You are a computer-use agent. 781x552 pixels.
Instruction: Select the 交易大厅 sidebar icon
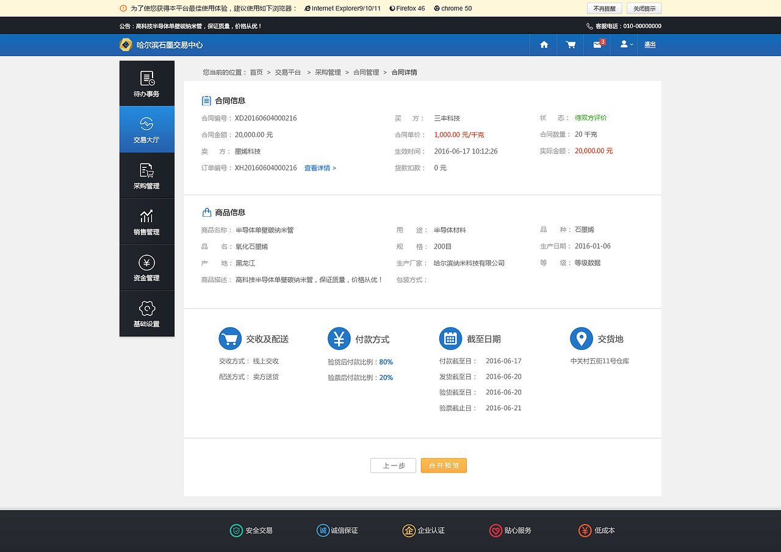146,129
